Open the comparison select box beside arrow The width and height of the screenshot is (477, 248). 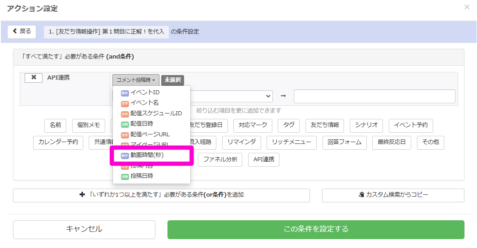click(232, 96)
